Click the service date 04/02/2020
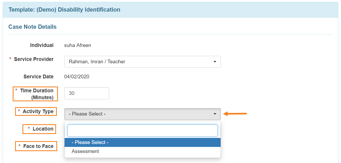 pyautogui.click(x=77, y=77)
